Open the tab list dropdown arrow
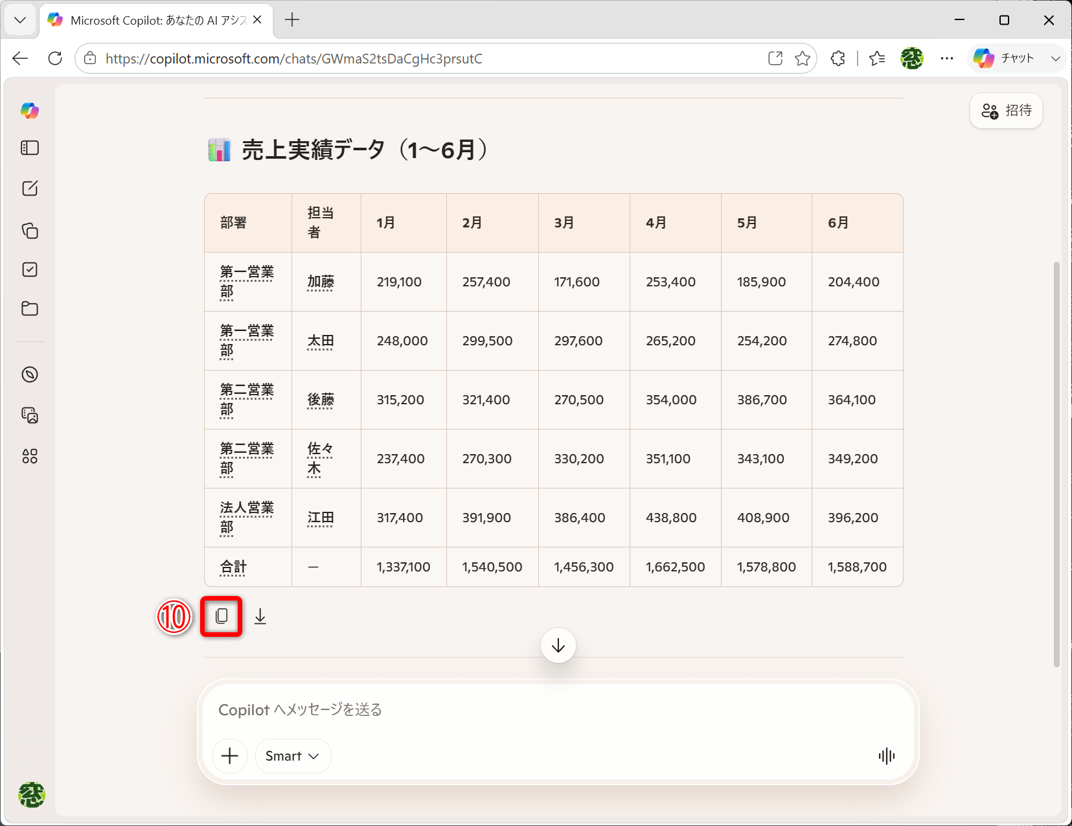1072x826 pixels. 20,20
